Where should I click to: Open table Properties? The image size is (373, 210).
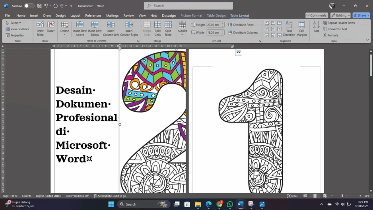[15, 35]
